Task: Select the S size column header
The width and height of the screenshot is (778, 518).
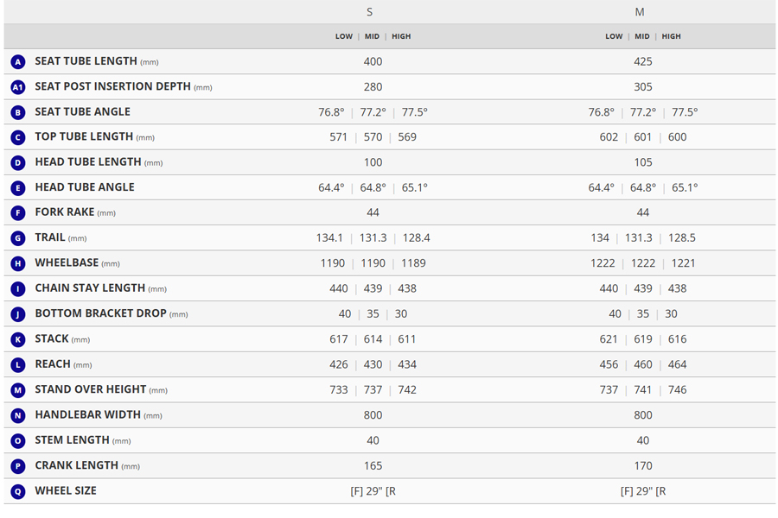Action: 370,12
